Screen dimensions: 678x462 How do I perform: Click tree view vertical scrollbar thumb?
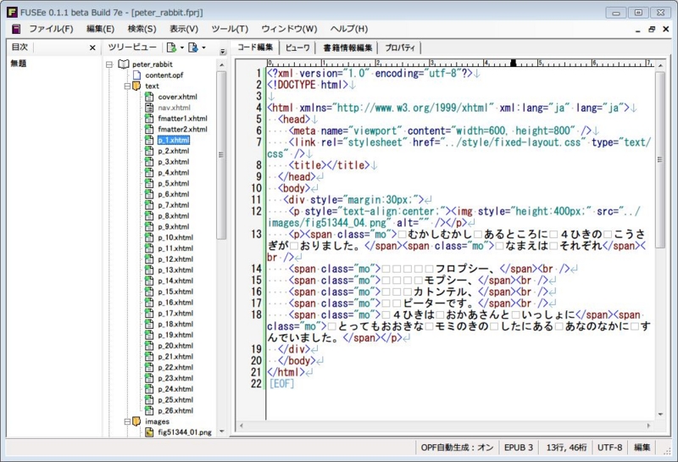click(221, 155)
